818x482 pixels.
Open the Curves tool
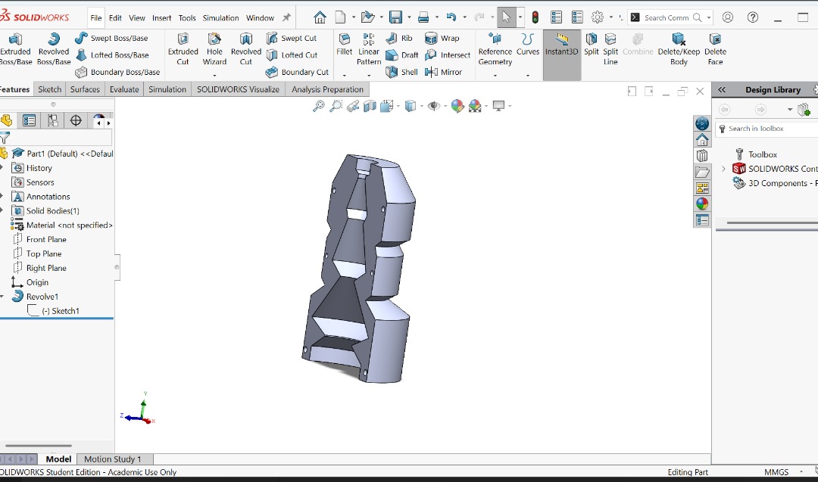point(527,45)
